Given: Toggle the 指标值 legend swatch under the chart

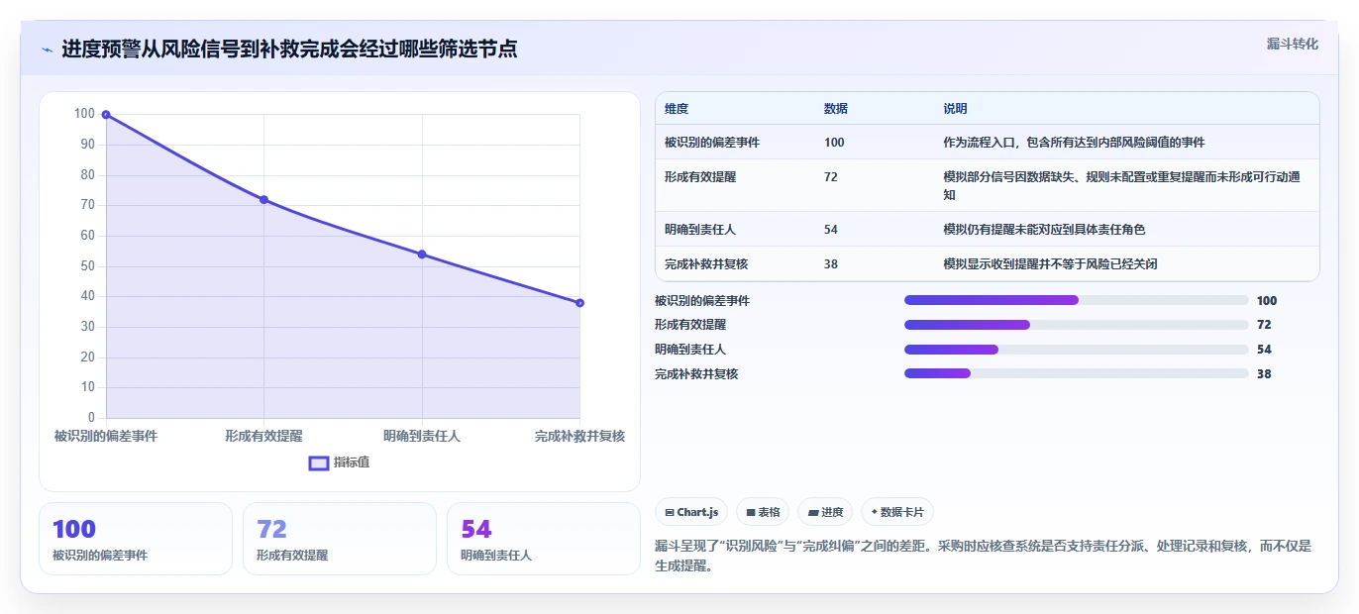Looking at the screenshot, I should pyautogui.click(x=319, y=462).
